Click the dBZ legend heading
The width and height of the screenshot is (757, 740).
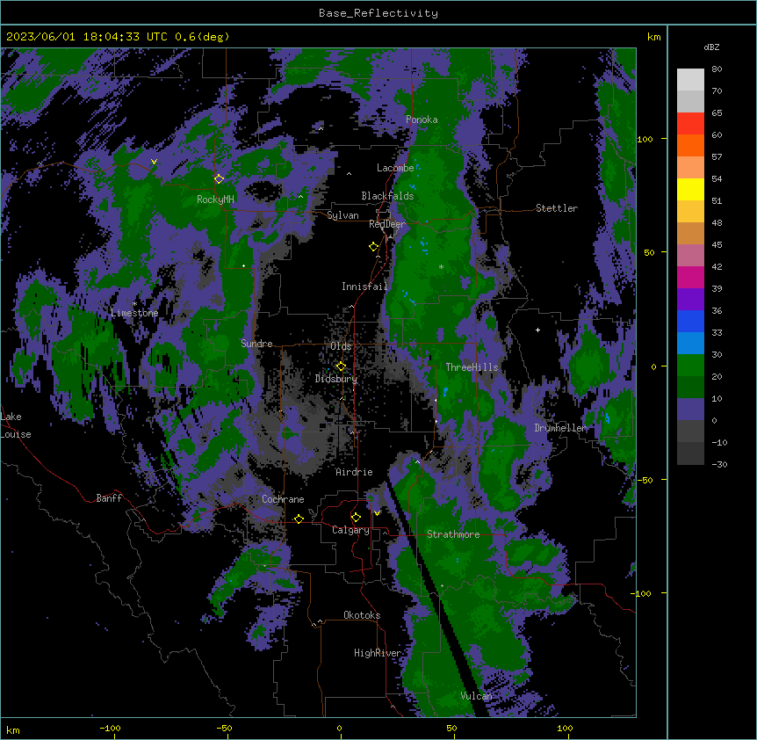coord(711,47)
